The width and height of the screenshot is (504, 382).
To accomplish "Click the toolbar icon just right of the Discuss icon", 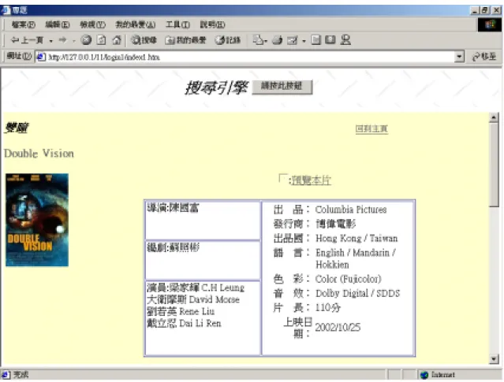I will (330, 40).
